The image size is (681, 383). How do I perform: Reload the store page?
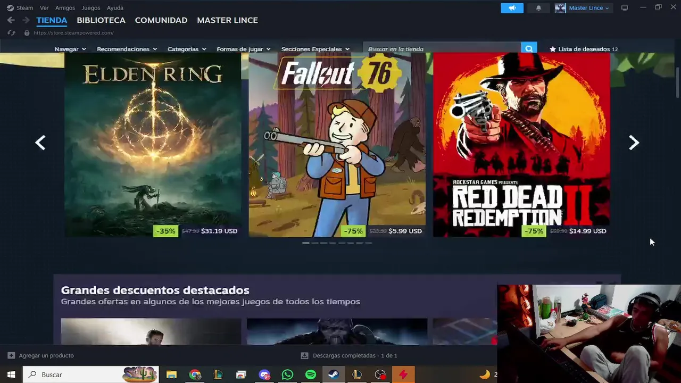(11, 33)
